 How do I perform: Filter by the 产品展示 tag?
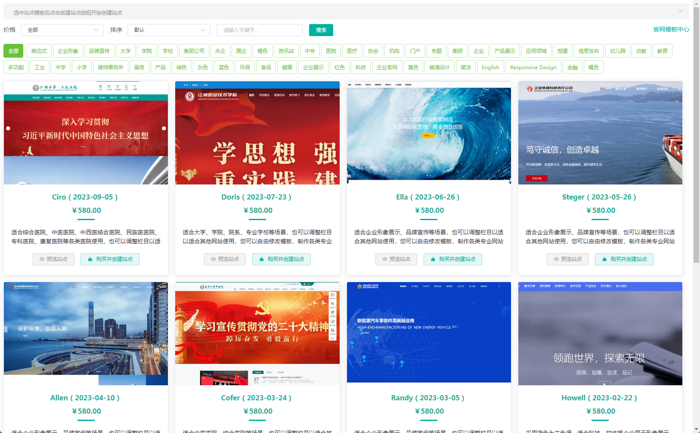[x=505, y=51]
